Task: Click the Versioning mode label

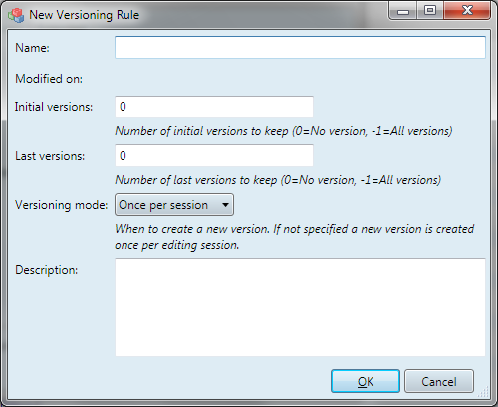Action: coord(62,205)
